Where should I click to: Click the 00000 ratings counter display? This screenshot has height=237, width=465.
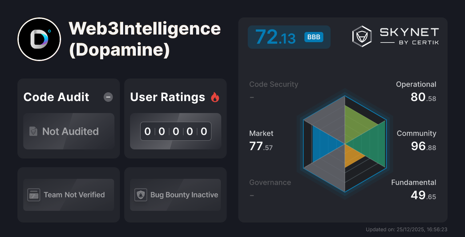175,131
